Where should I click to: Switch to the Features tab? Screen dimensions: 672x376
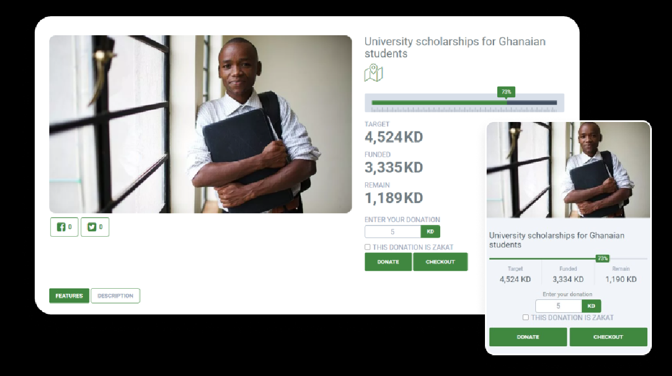[x=69, y=296]
